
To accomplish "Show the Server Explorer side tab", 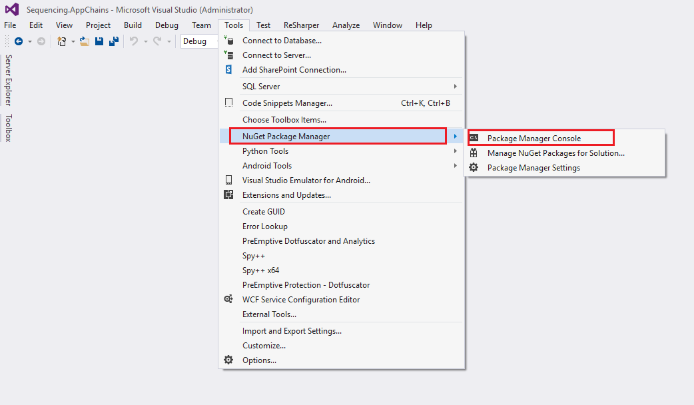I will 9,80.
